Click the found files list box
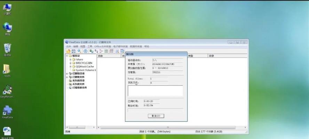Screen dimensions: 309x139 [155, 91]
